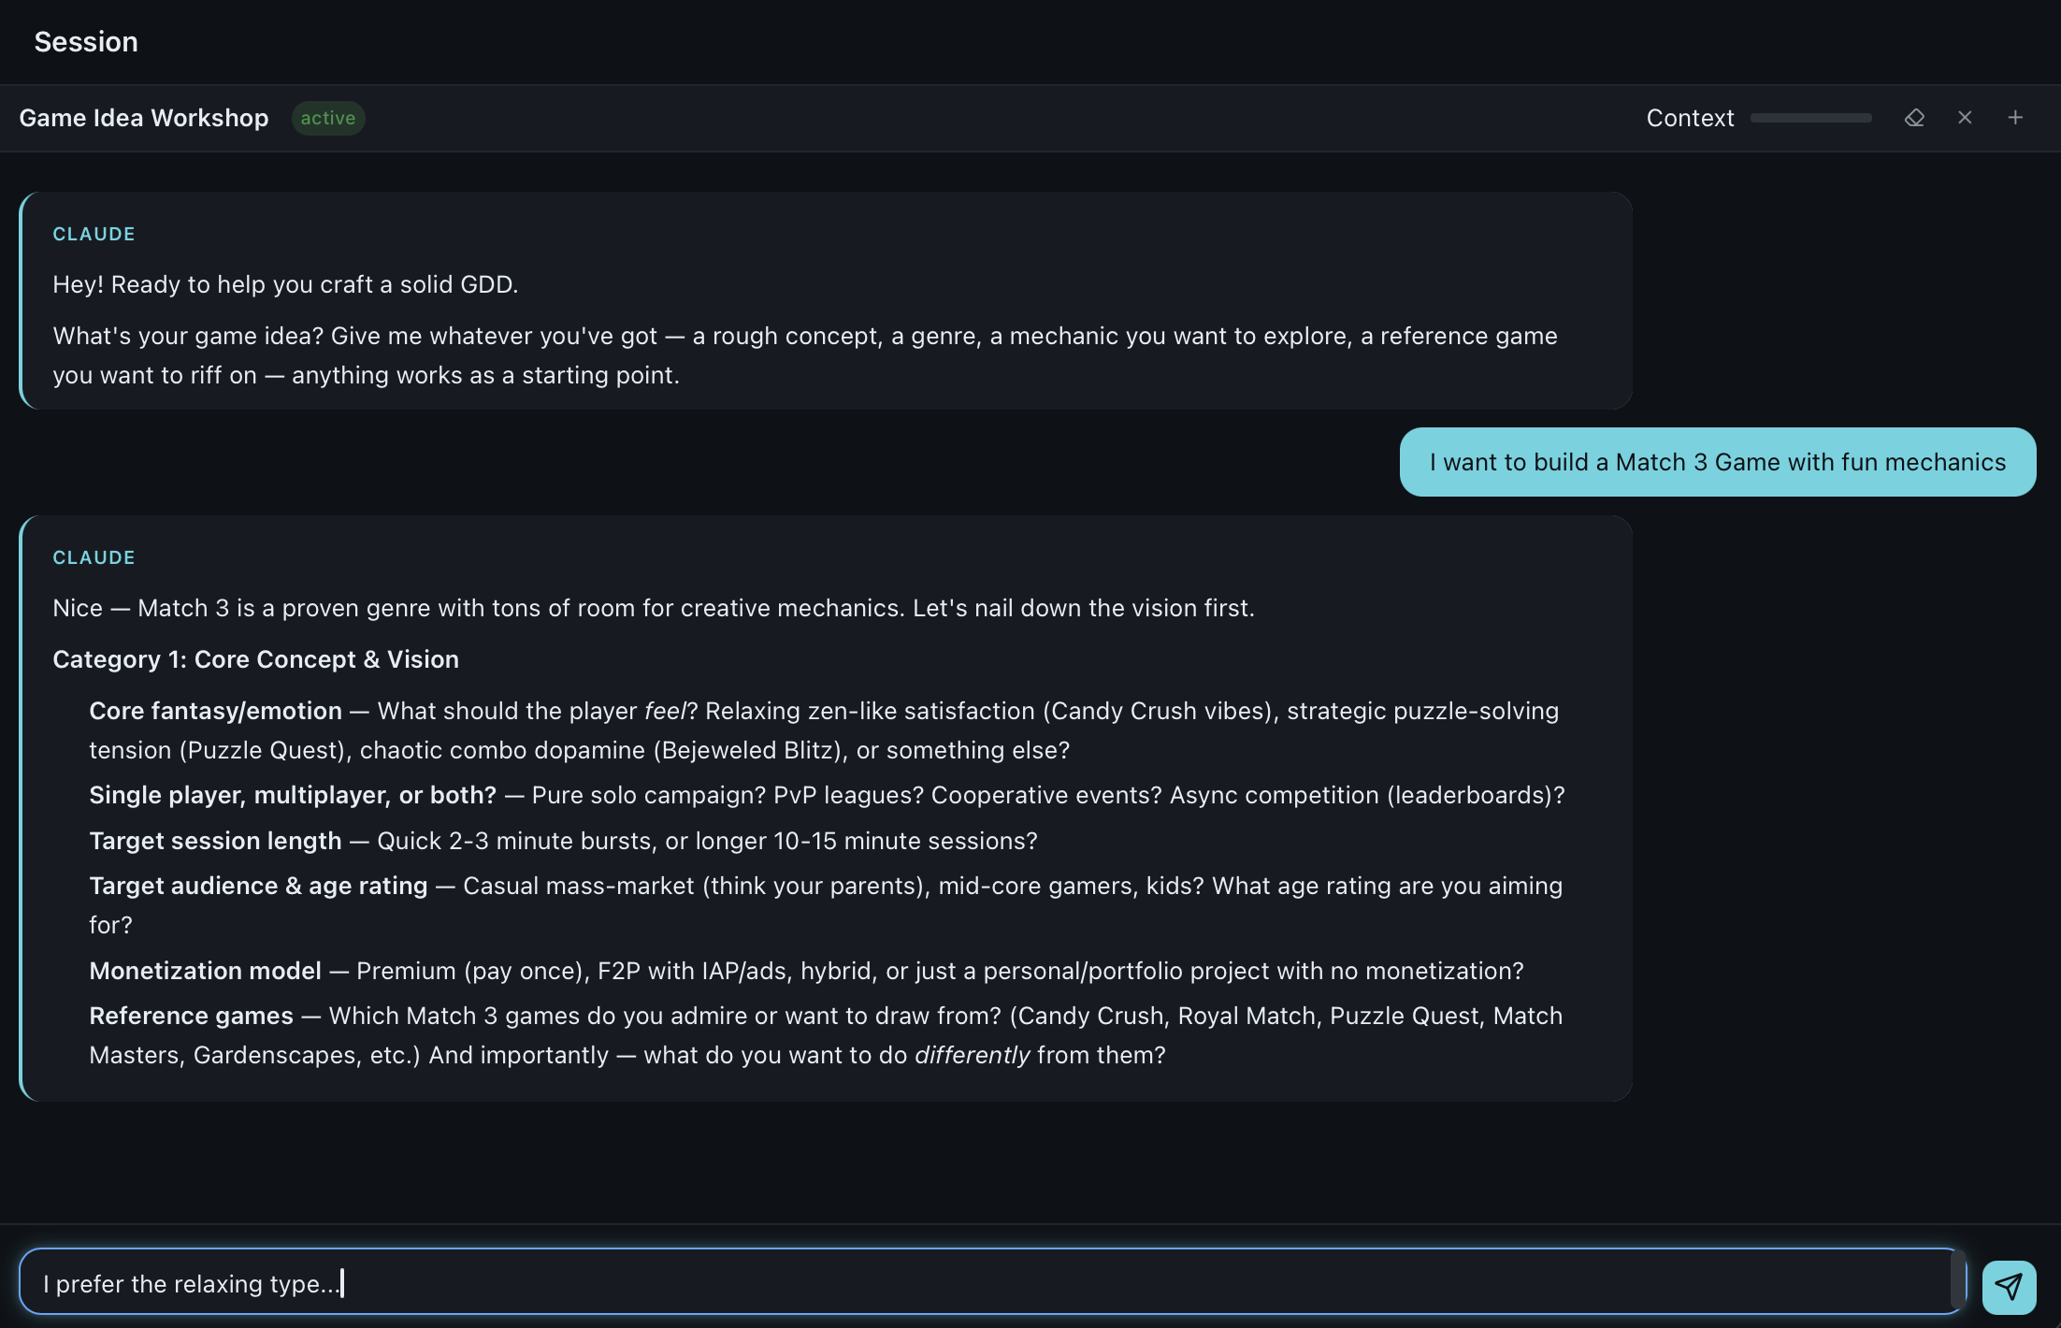Click the plus icon to add session
The image size is (2061, 1328).
coord(2015,118)
